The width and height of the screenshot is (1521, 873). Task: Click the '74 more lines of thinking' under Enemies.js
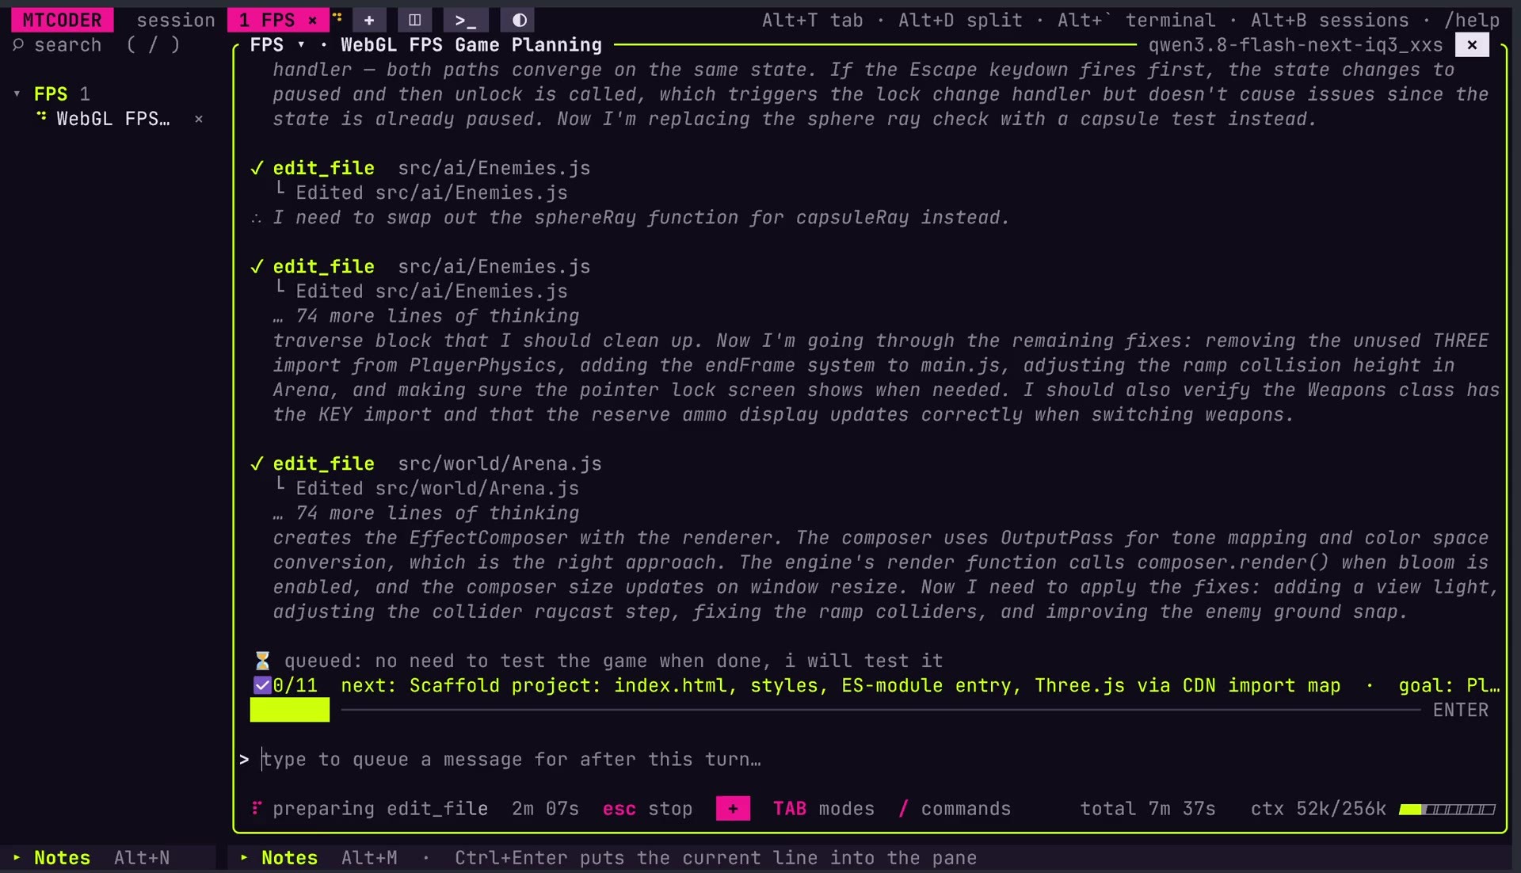pyautogui.click(x=426, y=316)
